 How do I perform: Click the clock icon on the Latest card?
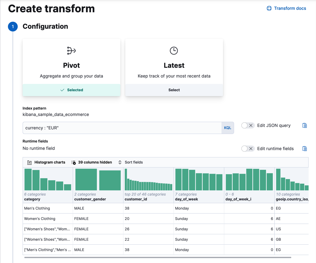[x=174, y=51]
